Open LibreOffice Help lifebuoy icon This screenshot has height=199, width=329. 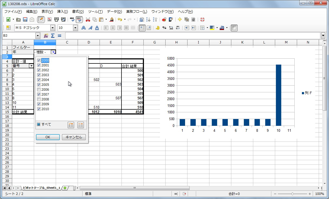202,19
